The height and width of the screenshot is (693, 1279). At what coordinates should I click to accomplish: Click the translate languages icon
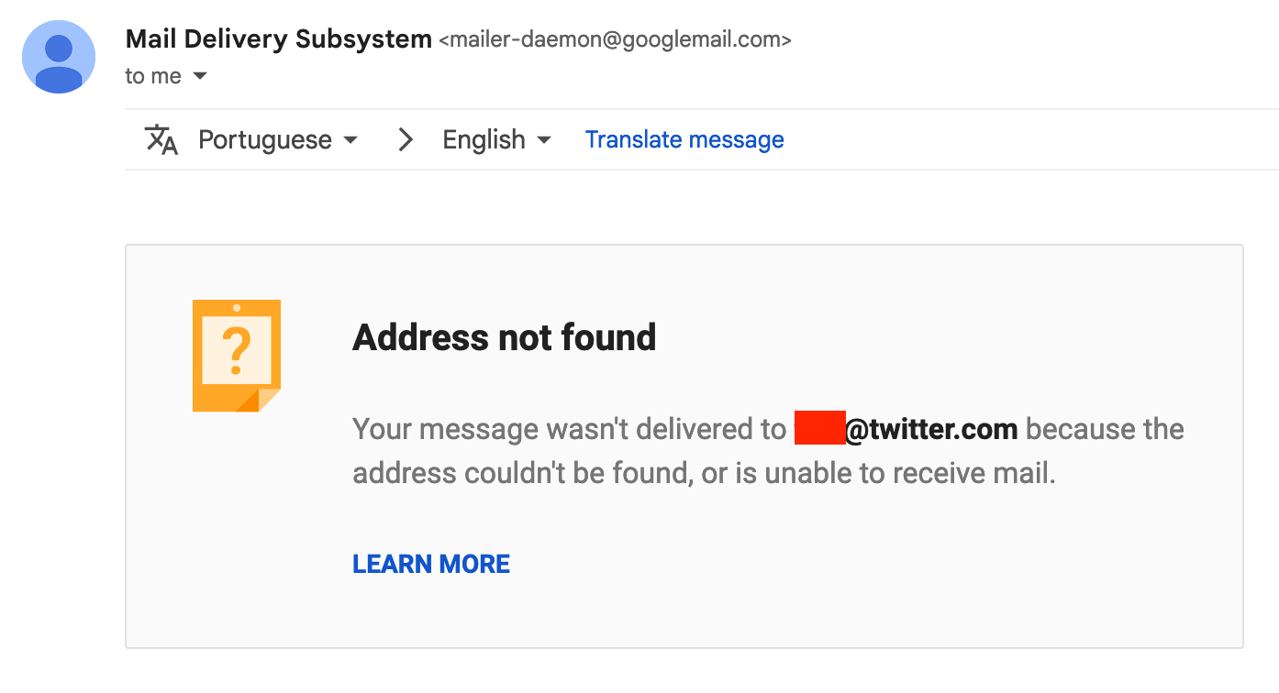click(161, 139)
